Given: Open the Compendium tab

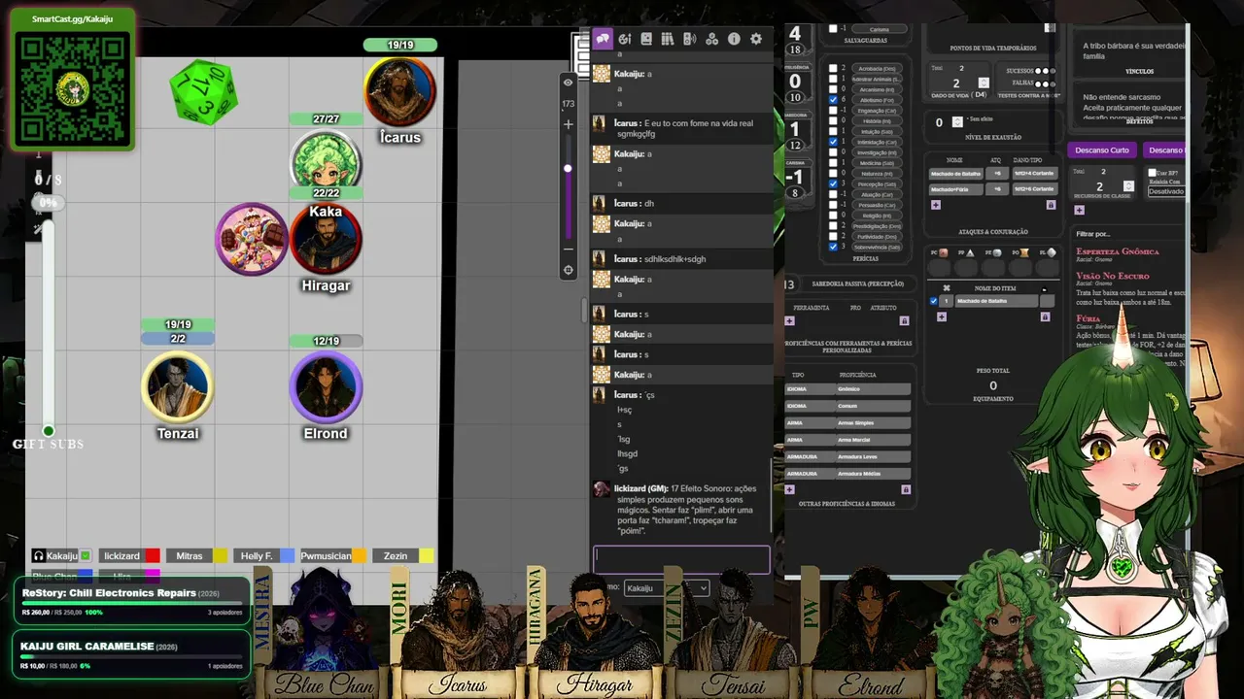Looking at the screenshot, I should (x=668, y=39).
